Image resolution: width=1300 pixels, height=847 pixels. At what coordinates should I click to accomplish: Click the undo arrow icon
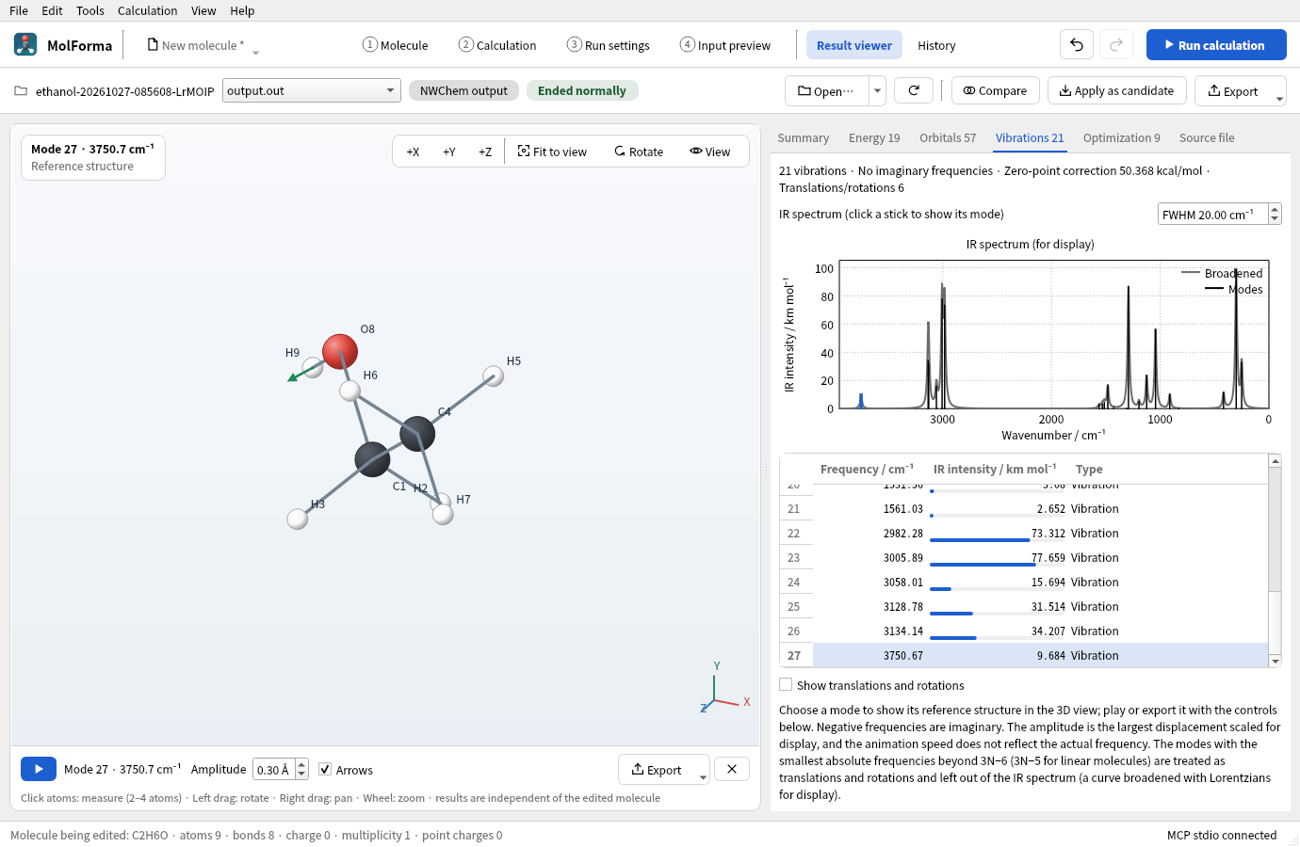1077,45
